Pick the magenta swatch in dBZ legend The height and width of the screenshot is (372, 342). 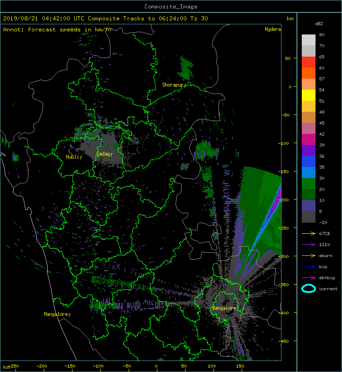click(308, 140)
